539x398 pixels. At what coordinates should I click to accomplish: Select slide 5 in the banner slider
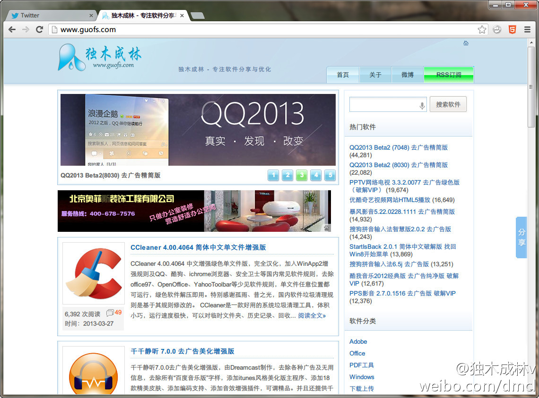pos(330,175)
